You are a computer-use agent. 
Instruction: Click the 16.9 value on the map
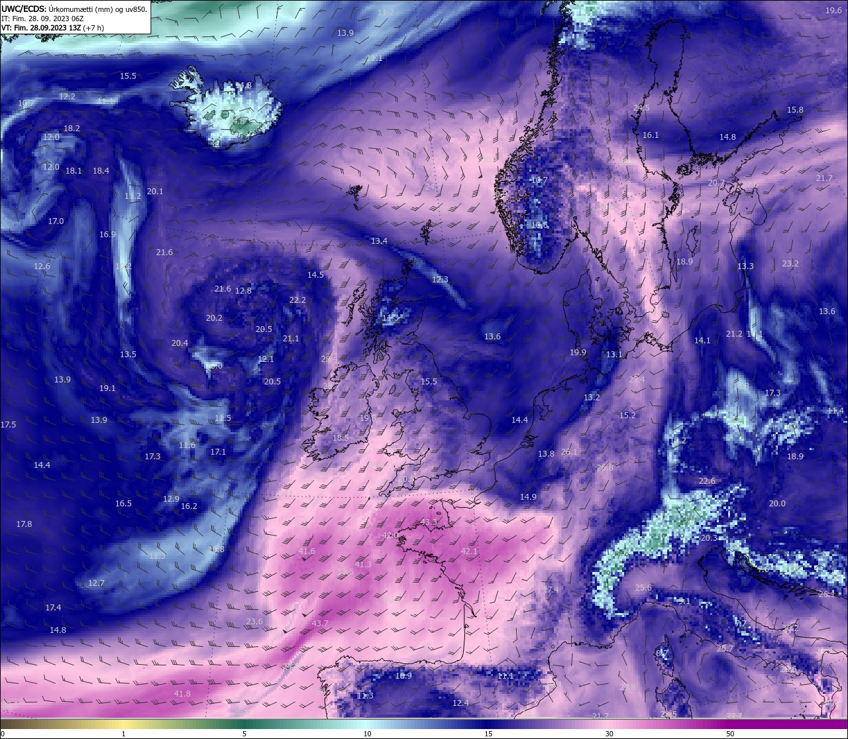107,235
